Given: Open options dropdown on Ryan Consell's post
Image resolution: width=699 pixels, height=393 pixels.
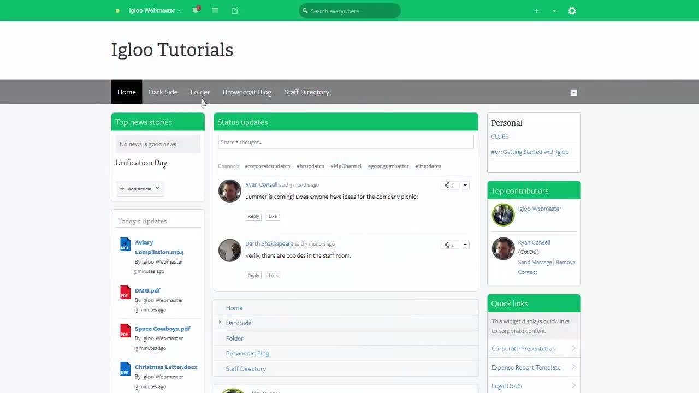Looking at the screenshot, I should tap(465, 186).
